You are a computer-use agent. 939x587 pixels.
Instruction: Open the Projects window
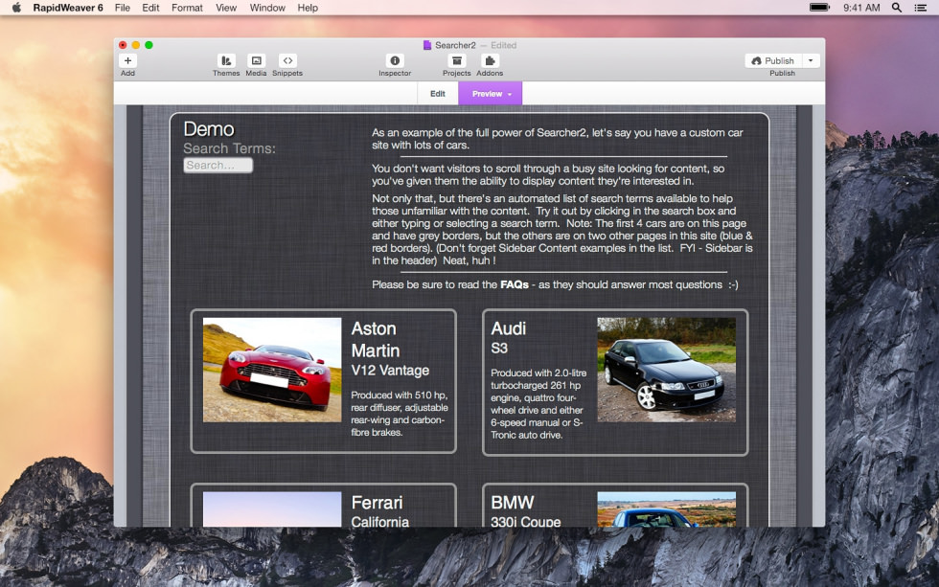pyautogui.click(x=457, y=60)
